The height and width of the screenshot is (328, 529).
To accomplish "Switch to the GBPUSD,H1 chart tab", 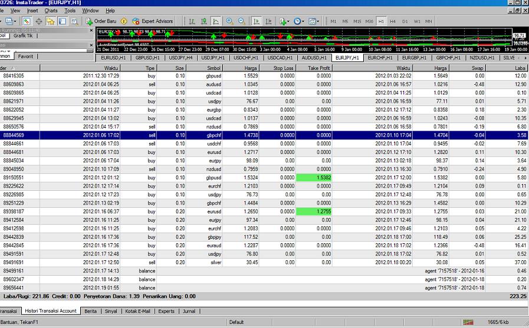I will [x=147, y=58].
